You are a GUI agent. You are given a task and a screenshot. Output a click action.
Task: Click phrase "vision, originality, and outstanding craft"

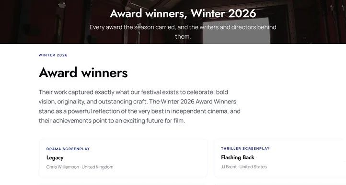(x=92, y=102)
